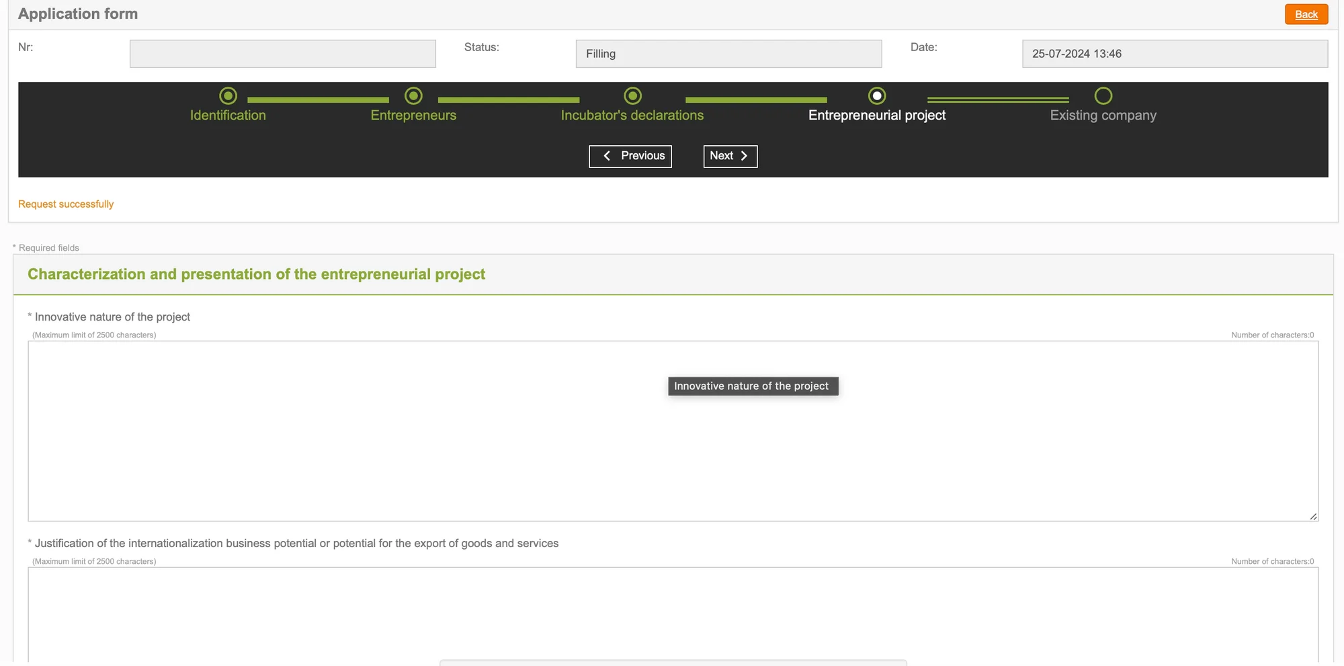Focus the internationalization justification textarea

673,615
